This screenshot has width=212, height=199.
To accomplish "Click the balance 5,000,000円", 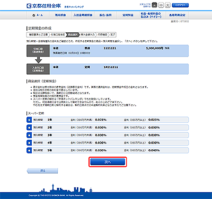I will pos(155,48).
